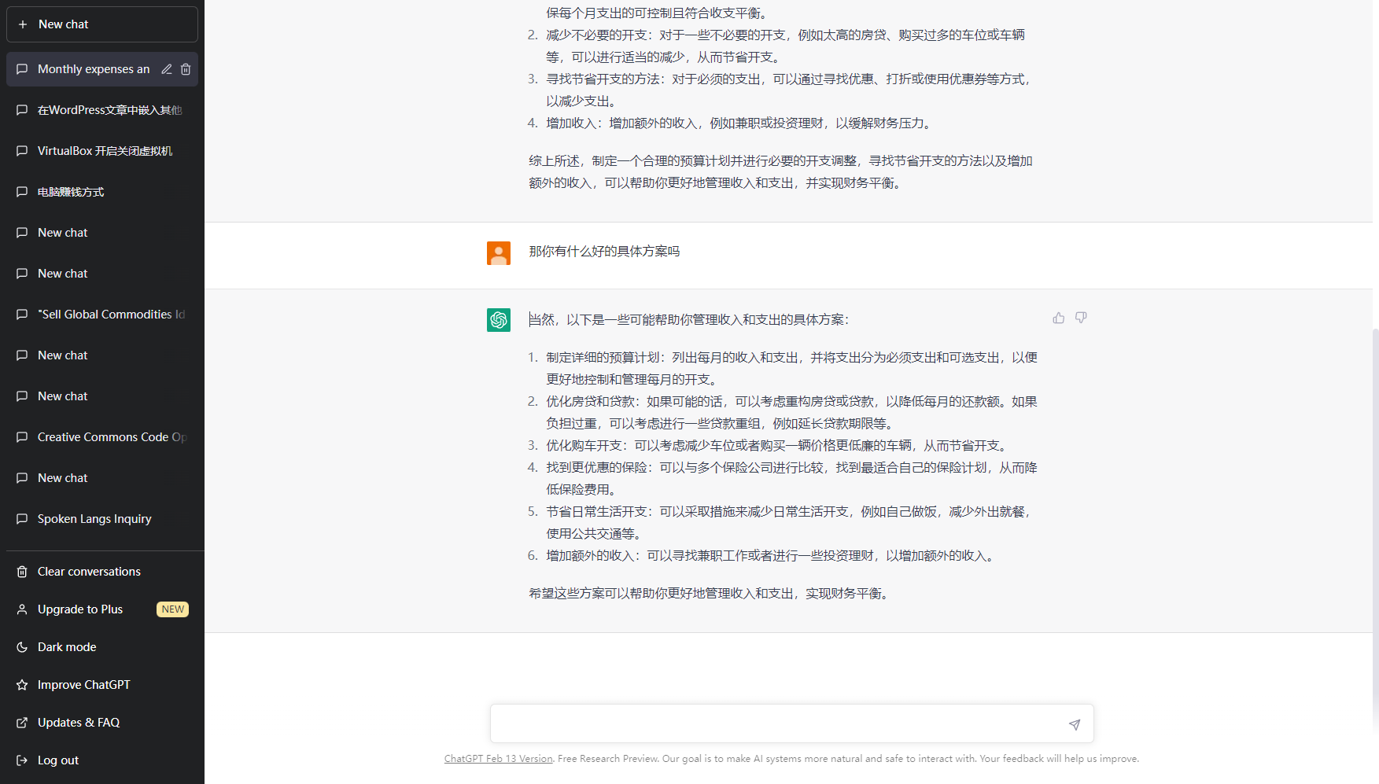Toggle Dark mode
1379x784 pixels.
click(66, 646)
